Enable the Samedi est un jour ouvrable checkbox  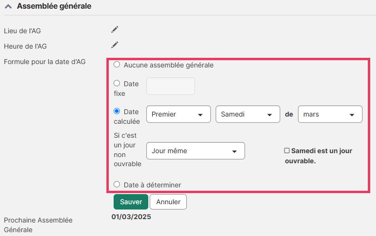tap(287, 151)
